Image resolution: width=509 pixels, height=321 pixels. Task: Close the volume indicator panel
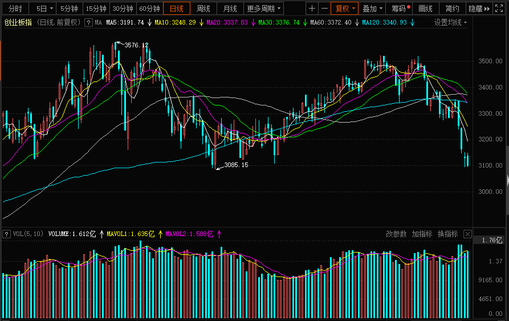click(x=467, y=234)
